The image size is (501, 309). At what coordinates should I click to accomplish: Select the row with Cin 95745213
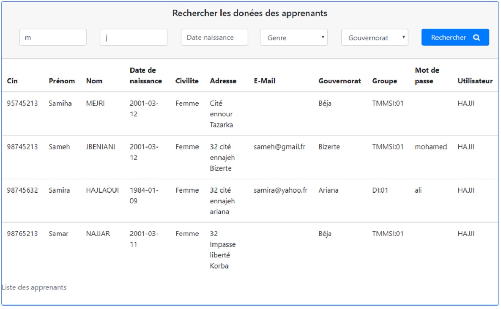point(22,103)
